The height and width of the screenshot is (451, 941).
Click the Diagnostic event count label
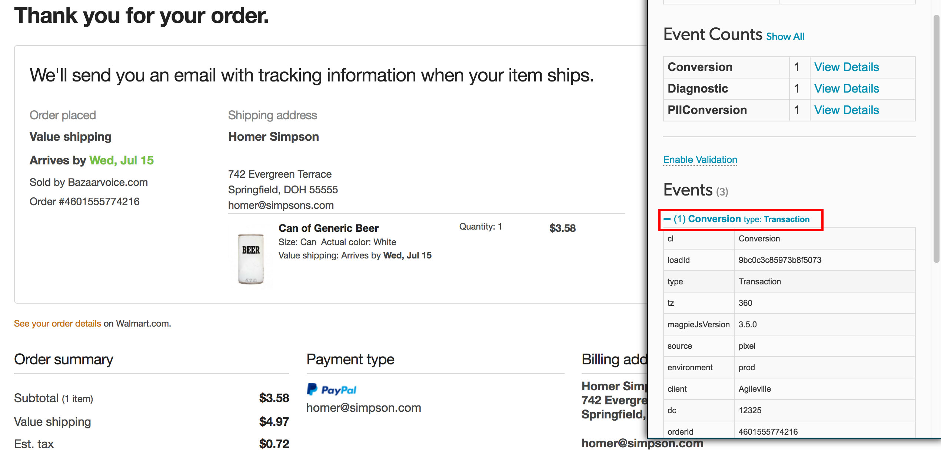[x=698, y=88]
